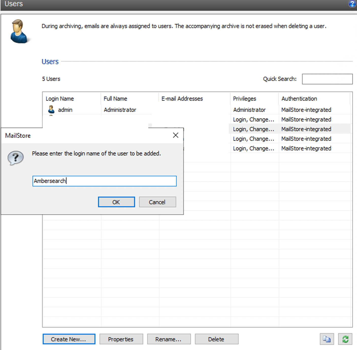The image size is (357, 350).
Task: Click 'Administrator' in the Privileges column
Action: pyautogui.click(x=249, y=110)
